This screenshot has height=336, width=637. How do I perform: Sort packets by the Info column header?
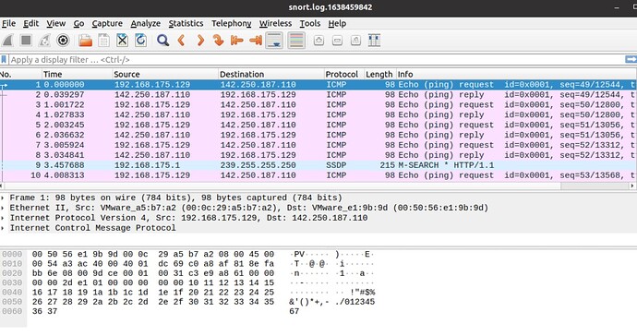pos(516,75)
